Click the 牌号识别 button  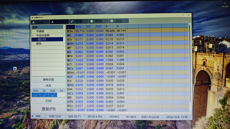pos(48,80)
